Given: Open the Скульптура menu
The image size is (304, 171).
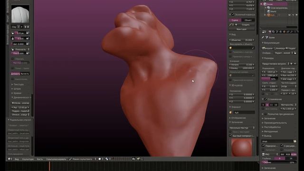Looking at the screenshot, I should coord(28,159).
